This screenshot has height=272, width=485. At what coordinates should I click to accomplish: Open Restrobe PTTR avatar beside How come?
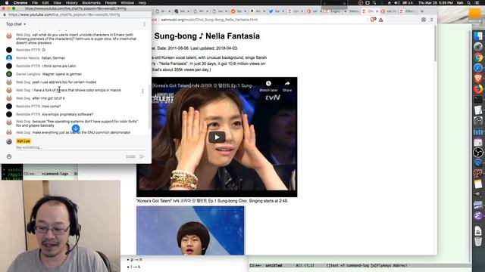(9, 107)
